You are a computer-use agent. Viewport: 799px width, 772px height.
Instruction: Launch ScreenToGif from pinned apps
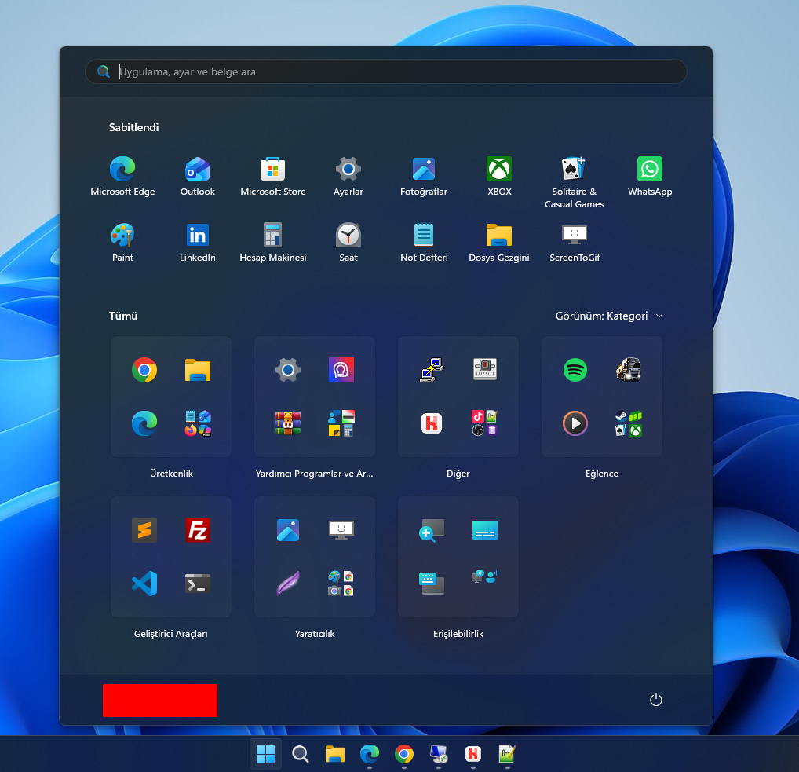pyautogui.click(x=575, y=243)
